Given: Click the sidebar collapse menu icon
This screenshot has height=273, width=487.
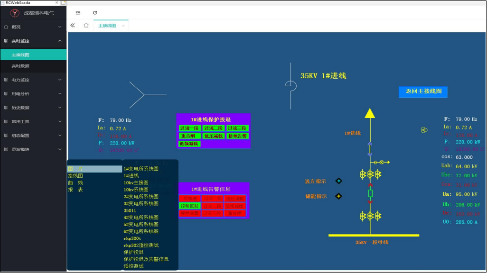Looking at the screenshot, I should pos(78,13).
